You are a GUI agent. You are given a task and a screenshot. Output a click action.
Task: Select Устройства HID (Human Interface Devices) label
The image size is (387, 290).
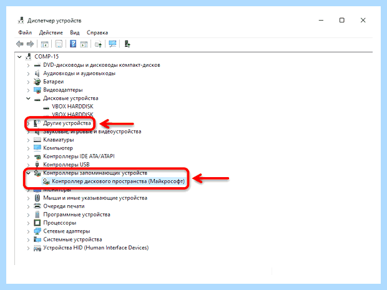point(96,248)
